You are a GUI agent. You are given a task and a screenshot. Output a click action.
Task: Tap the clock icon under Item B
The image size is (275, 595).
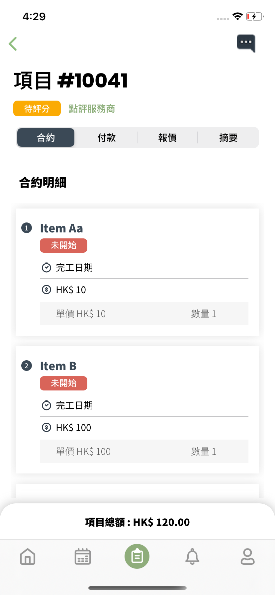(46, 405)
